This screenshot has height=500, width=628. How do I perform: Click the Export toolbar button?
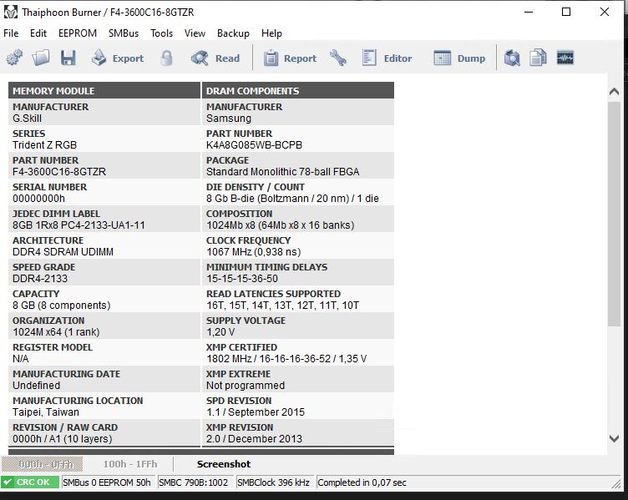pos(118,58)
